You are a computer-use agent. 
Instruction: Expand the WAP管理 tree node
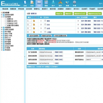click(x=2, y=48)
